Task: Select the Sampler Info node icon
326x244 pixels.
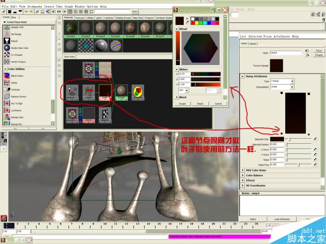Action: point(7,27)
